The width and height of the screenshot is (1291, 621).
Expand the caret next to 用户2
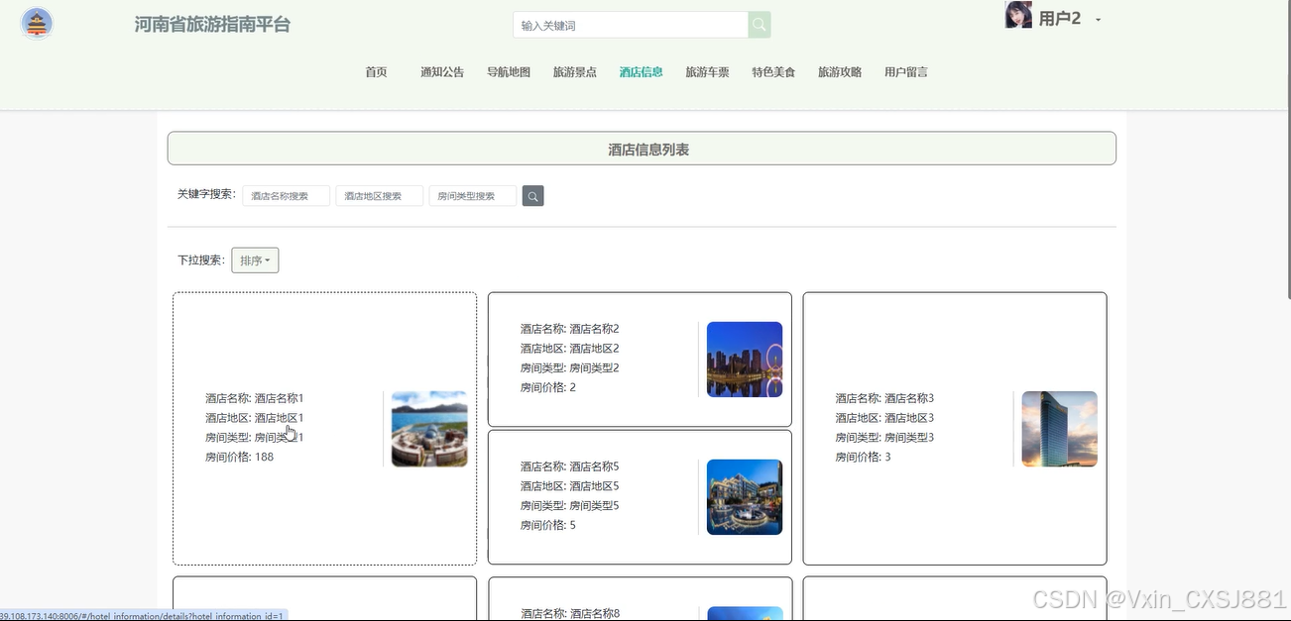(1098, 20)
